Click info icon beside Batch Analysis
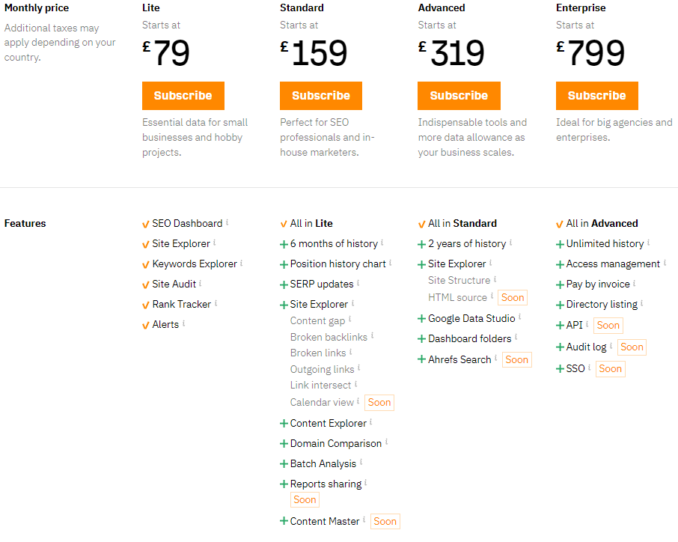The width and height of the screenshot is (678, 542). coord(361,463)
